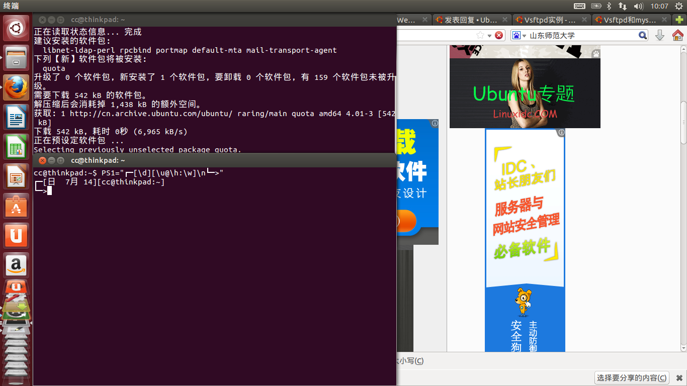Viewport: 687px width, 386px height.
Task: Close the back terminal window
Action: pos(42,20)
